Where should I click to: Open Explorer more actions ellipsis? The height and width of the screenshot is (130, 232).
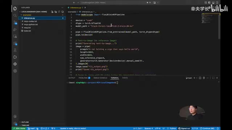[62, 8]
